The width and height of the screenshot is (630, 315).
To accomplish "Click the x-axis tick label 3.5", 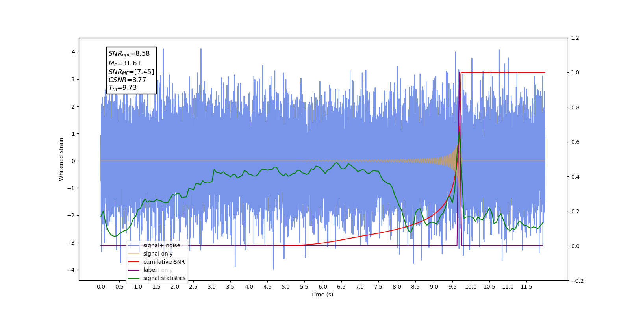I will [x=230, y=287].
